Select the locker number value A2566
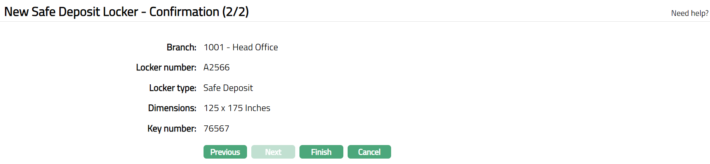The height and width of the screenshot is (164, 710). [x=216, y=68]
